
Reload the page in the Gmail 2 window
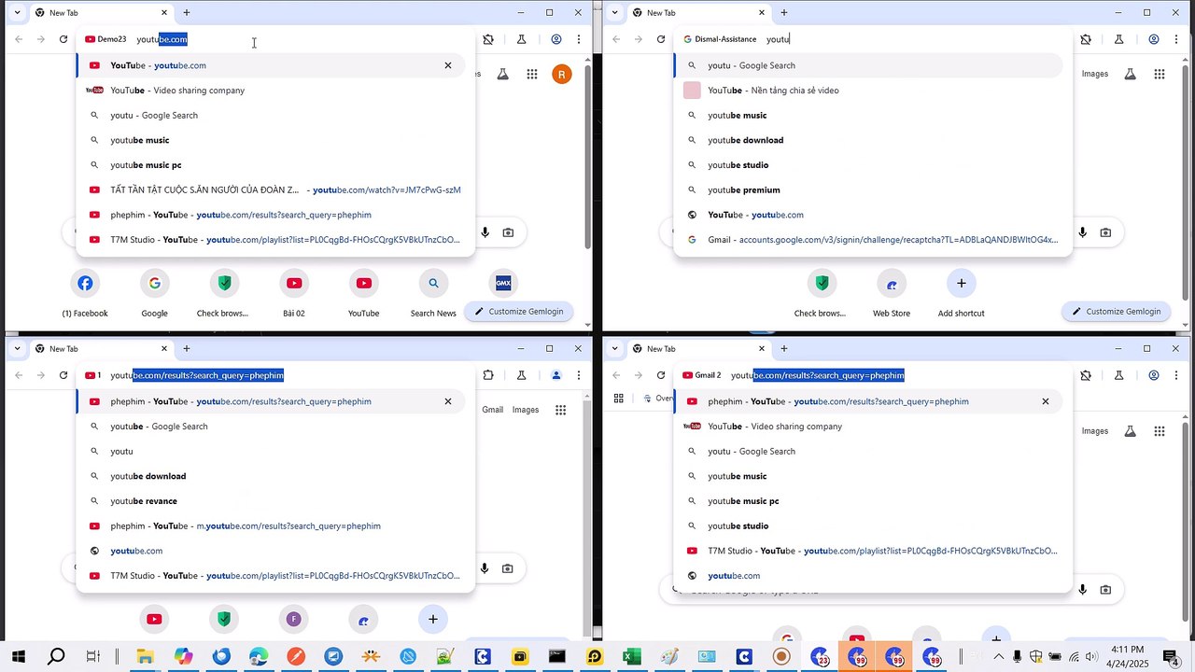(661, 375)
